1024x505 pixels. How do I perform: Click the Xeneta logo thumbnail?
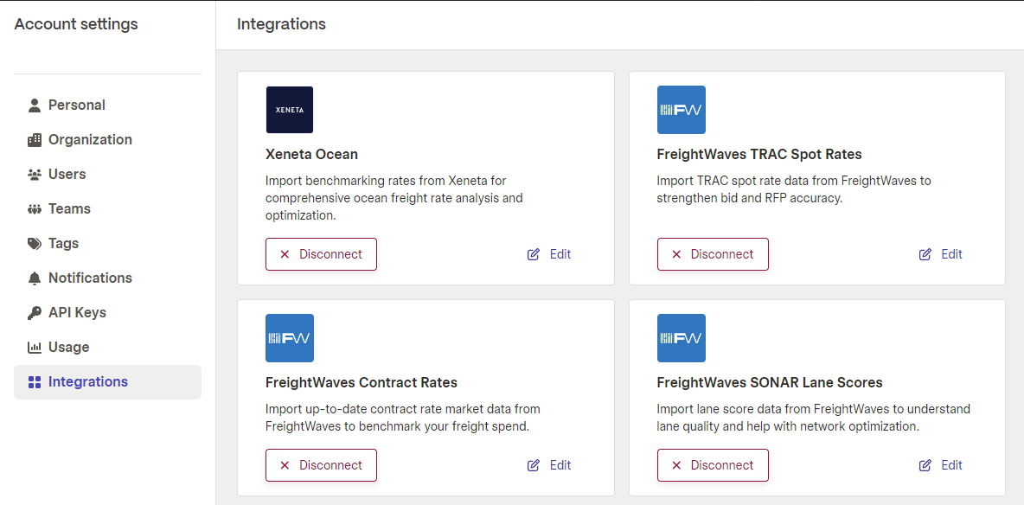click(x=290, y=110)
